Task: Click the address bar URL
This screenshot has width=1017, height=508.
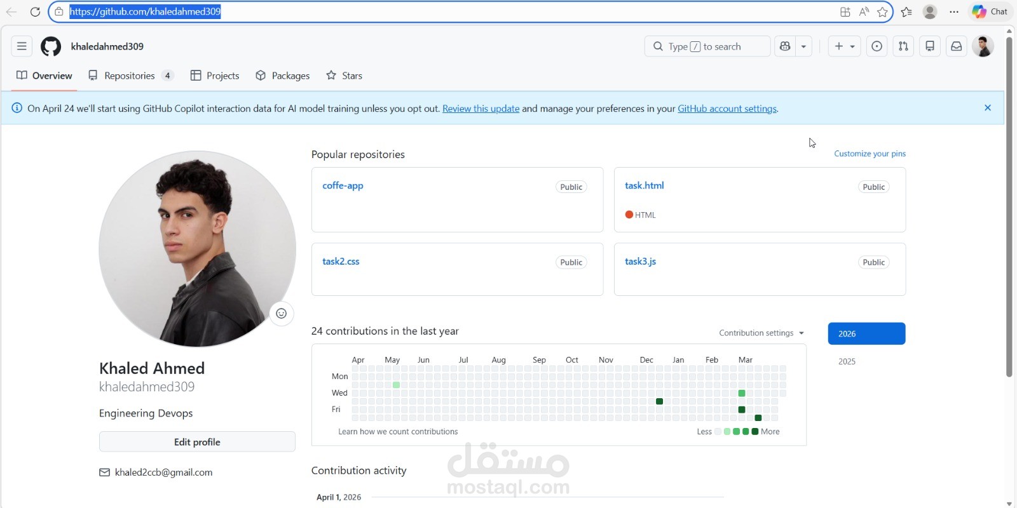Action: coord(145,11)
